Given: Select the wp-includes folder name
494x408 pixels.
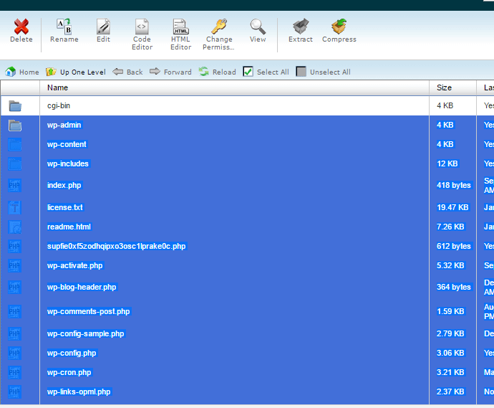Looking at the screenshot, I should pyautogui.click(x=68, y=163).
